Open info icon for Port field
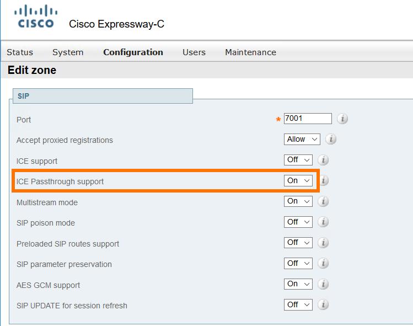This screenshot has height=326, width=413. tap(342, 119)
